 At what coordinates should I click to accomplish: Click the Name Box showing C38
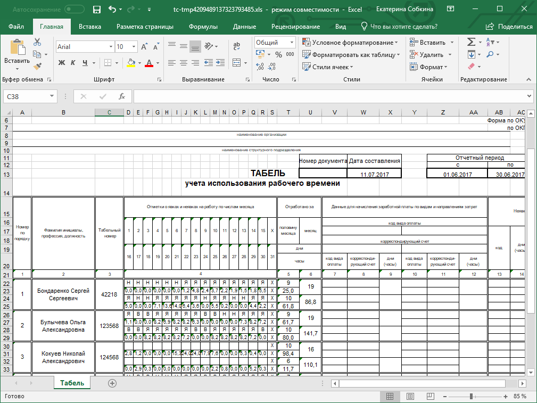[26, 96]
